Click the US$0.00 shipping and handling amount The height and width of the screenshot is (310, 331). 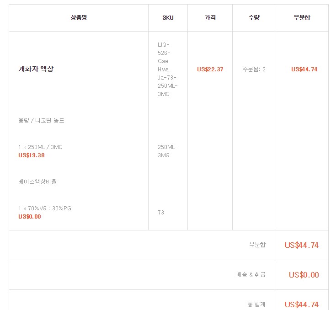click(x=304, y=275)
